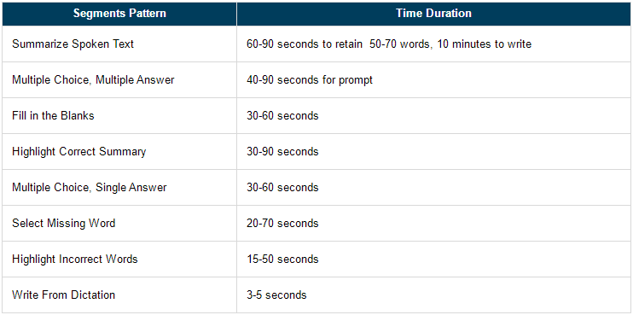Click the Multiple Choice, Single Answer cell
633x315 pixels.
[119, 188]
